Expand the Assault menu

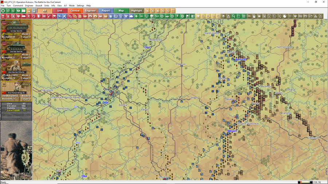click(39, 6)
